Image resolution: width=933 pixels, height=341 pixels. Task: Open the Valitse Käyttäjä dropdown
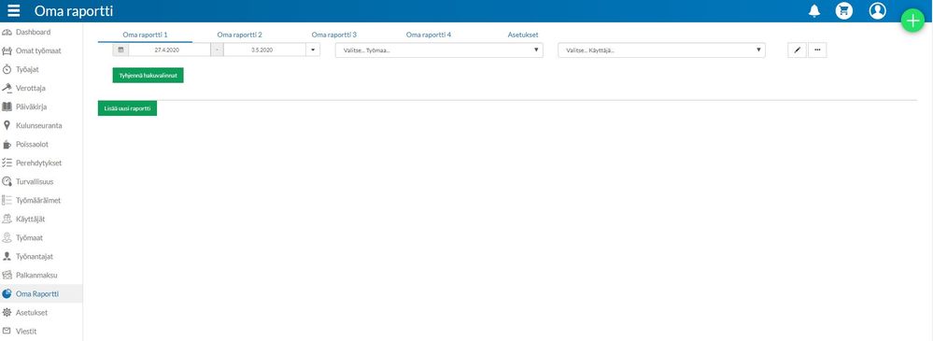coord(661,50)
